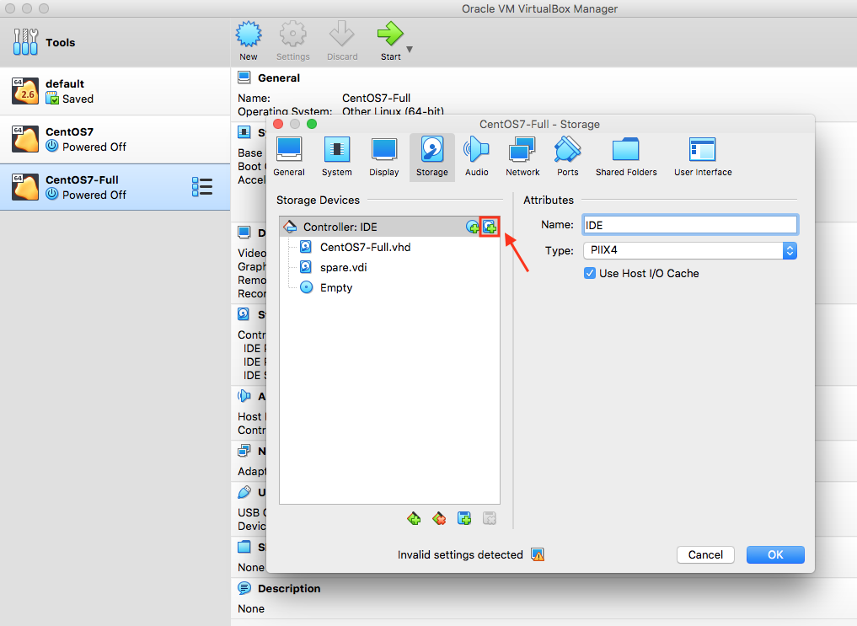Screen dimensions: 857x626
Task: Click the General section icon in the details pane
Action: pyautogui.click(x=244, y=78)
